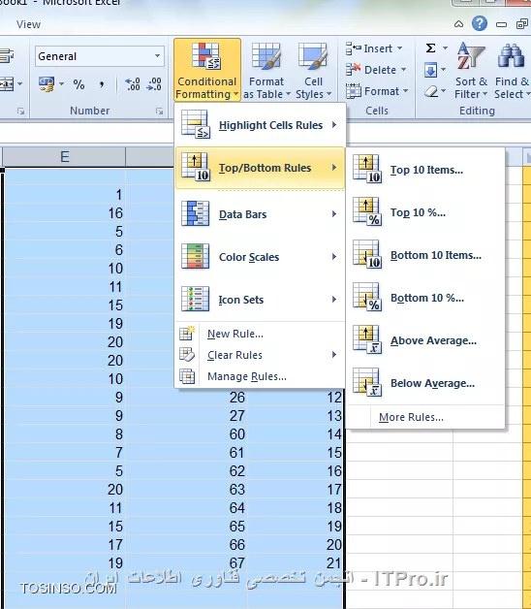This screenshot has width=531, height=609.
Task: Click the Delete cells icon
Action: point(353,70)
